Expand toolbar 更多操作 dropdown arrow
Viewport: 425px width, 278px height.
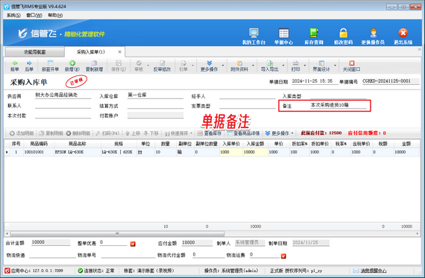tap(223, 66)
